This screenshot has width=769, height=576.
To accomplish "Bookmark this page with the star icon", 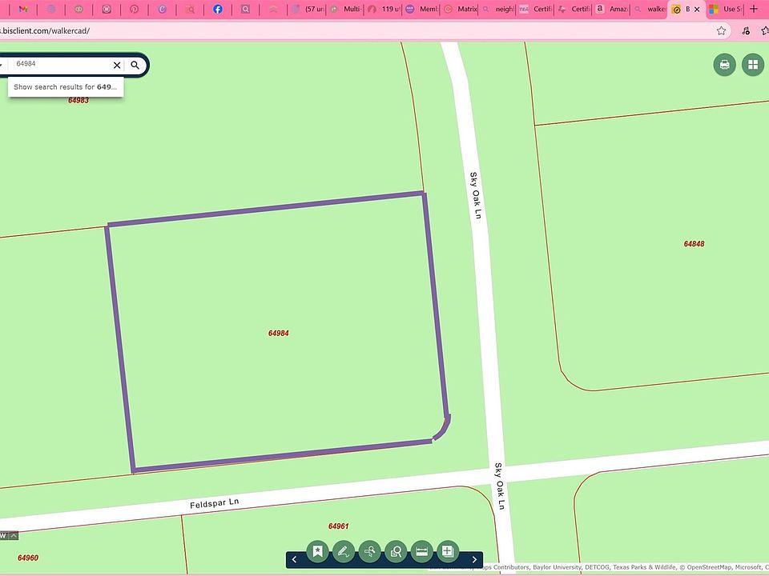I will click(x=722, y=30).
